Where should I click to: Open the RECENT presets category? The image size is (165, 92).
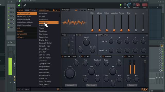pyautogui.click(x=20, y=31)
